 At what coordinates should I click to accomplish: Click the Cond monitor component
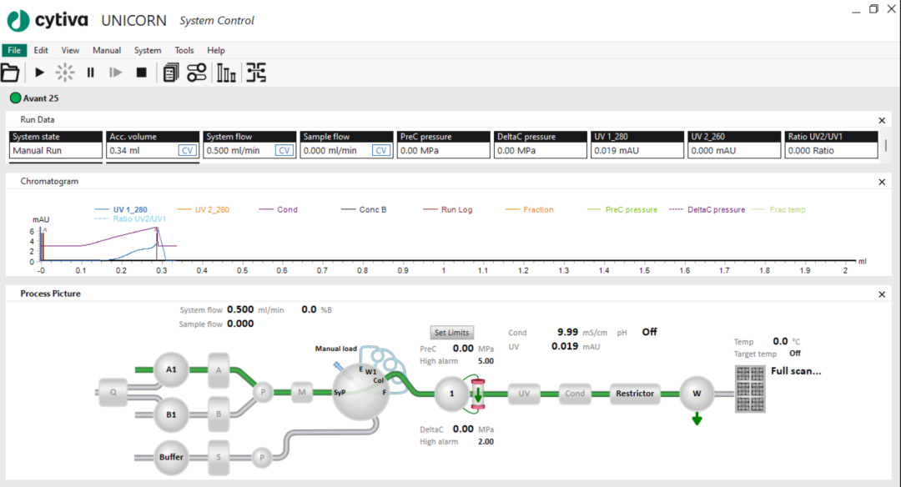575,394
